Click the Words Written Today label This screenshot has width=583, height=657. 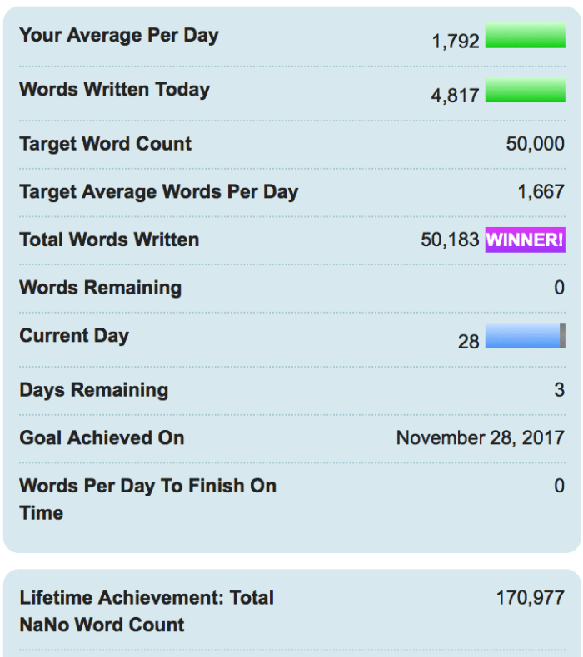pyautogui.click(x=114, y=89)
